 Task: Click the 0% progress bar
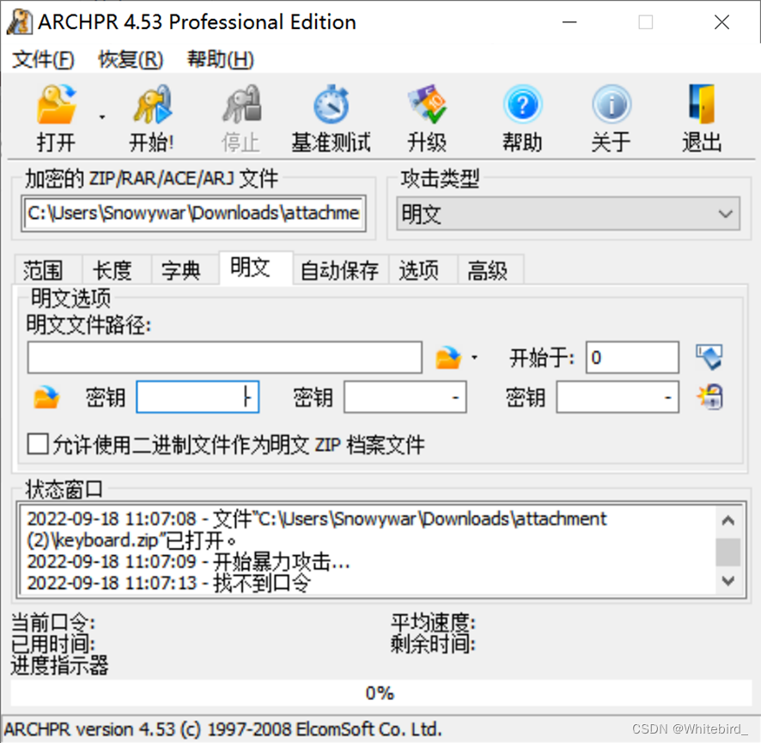point(380,693)
